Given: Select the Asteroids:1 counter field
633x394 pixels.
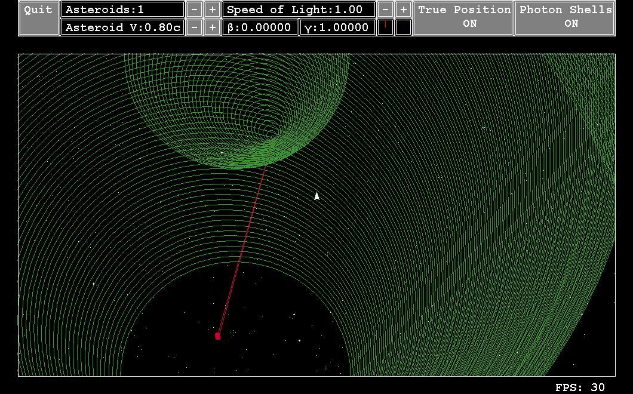Looking at the screenshot, I should pos(122,9).
